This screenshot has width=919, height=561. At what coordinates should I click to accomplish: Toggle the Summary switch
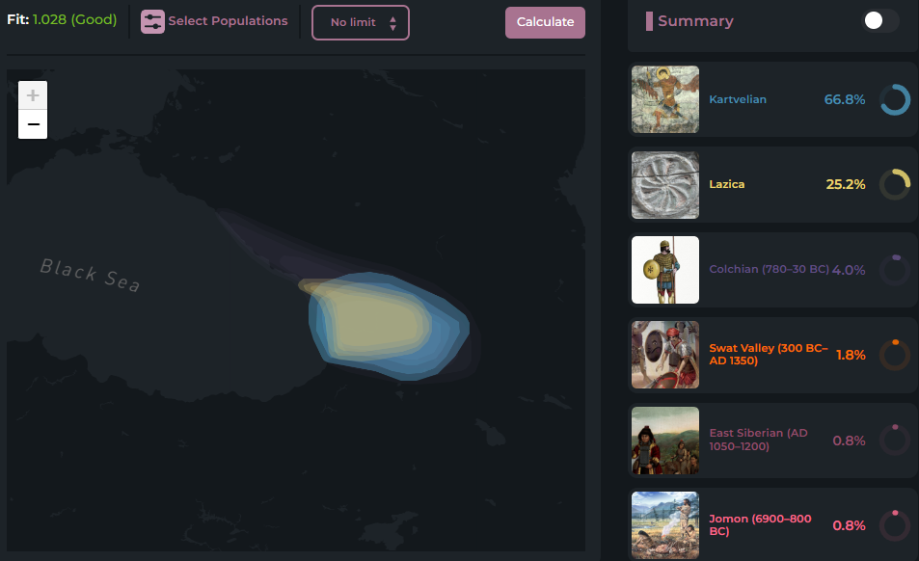pos(879,21)
